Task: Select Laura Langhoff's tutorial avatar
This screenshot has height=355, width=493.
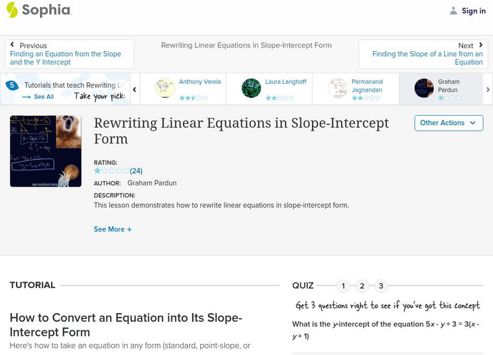Action: point(251,88)
